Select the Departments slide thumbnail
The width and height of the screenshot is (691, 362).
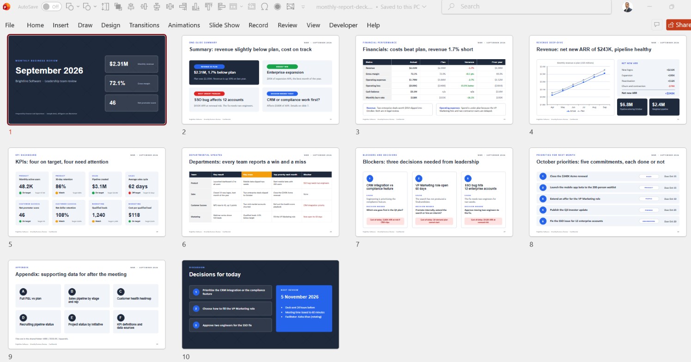point(261,192)
